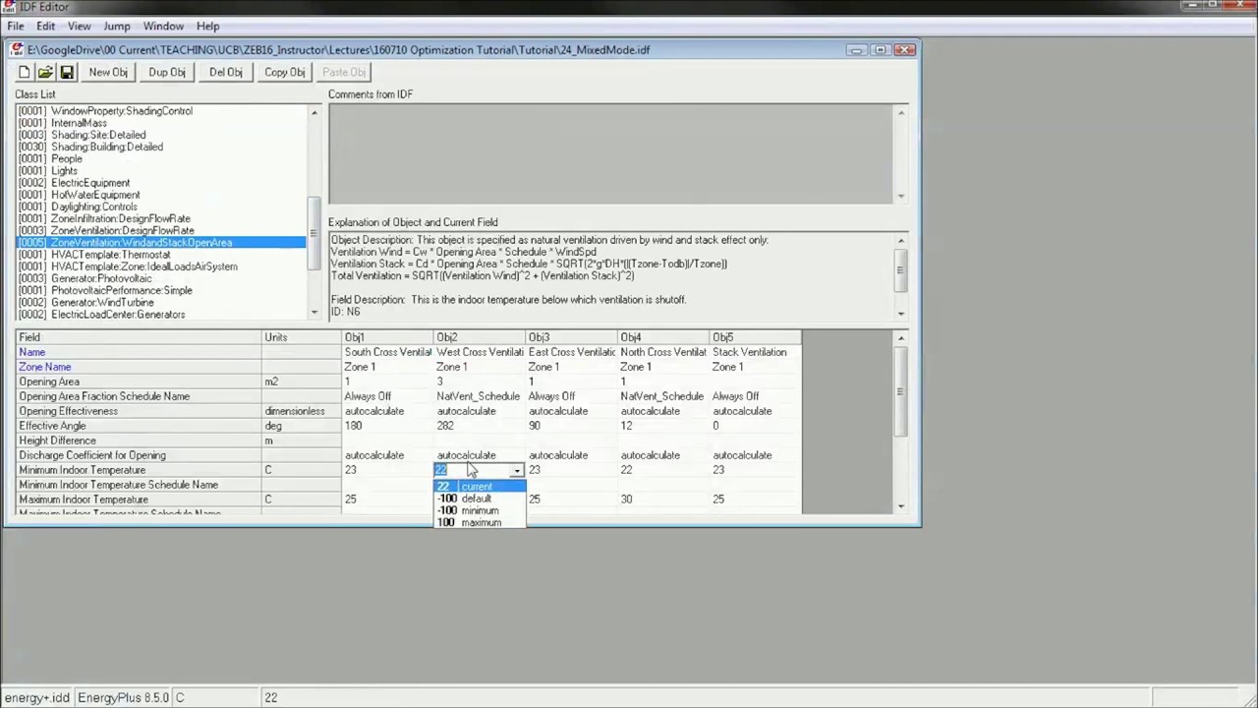This screenshot has height=708, width=1258.
Task: Click Obj2 Effective Angle value 282
Action: [480, 426]
